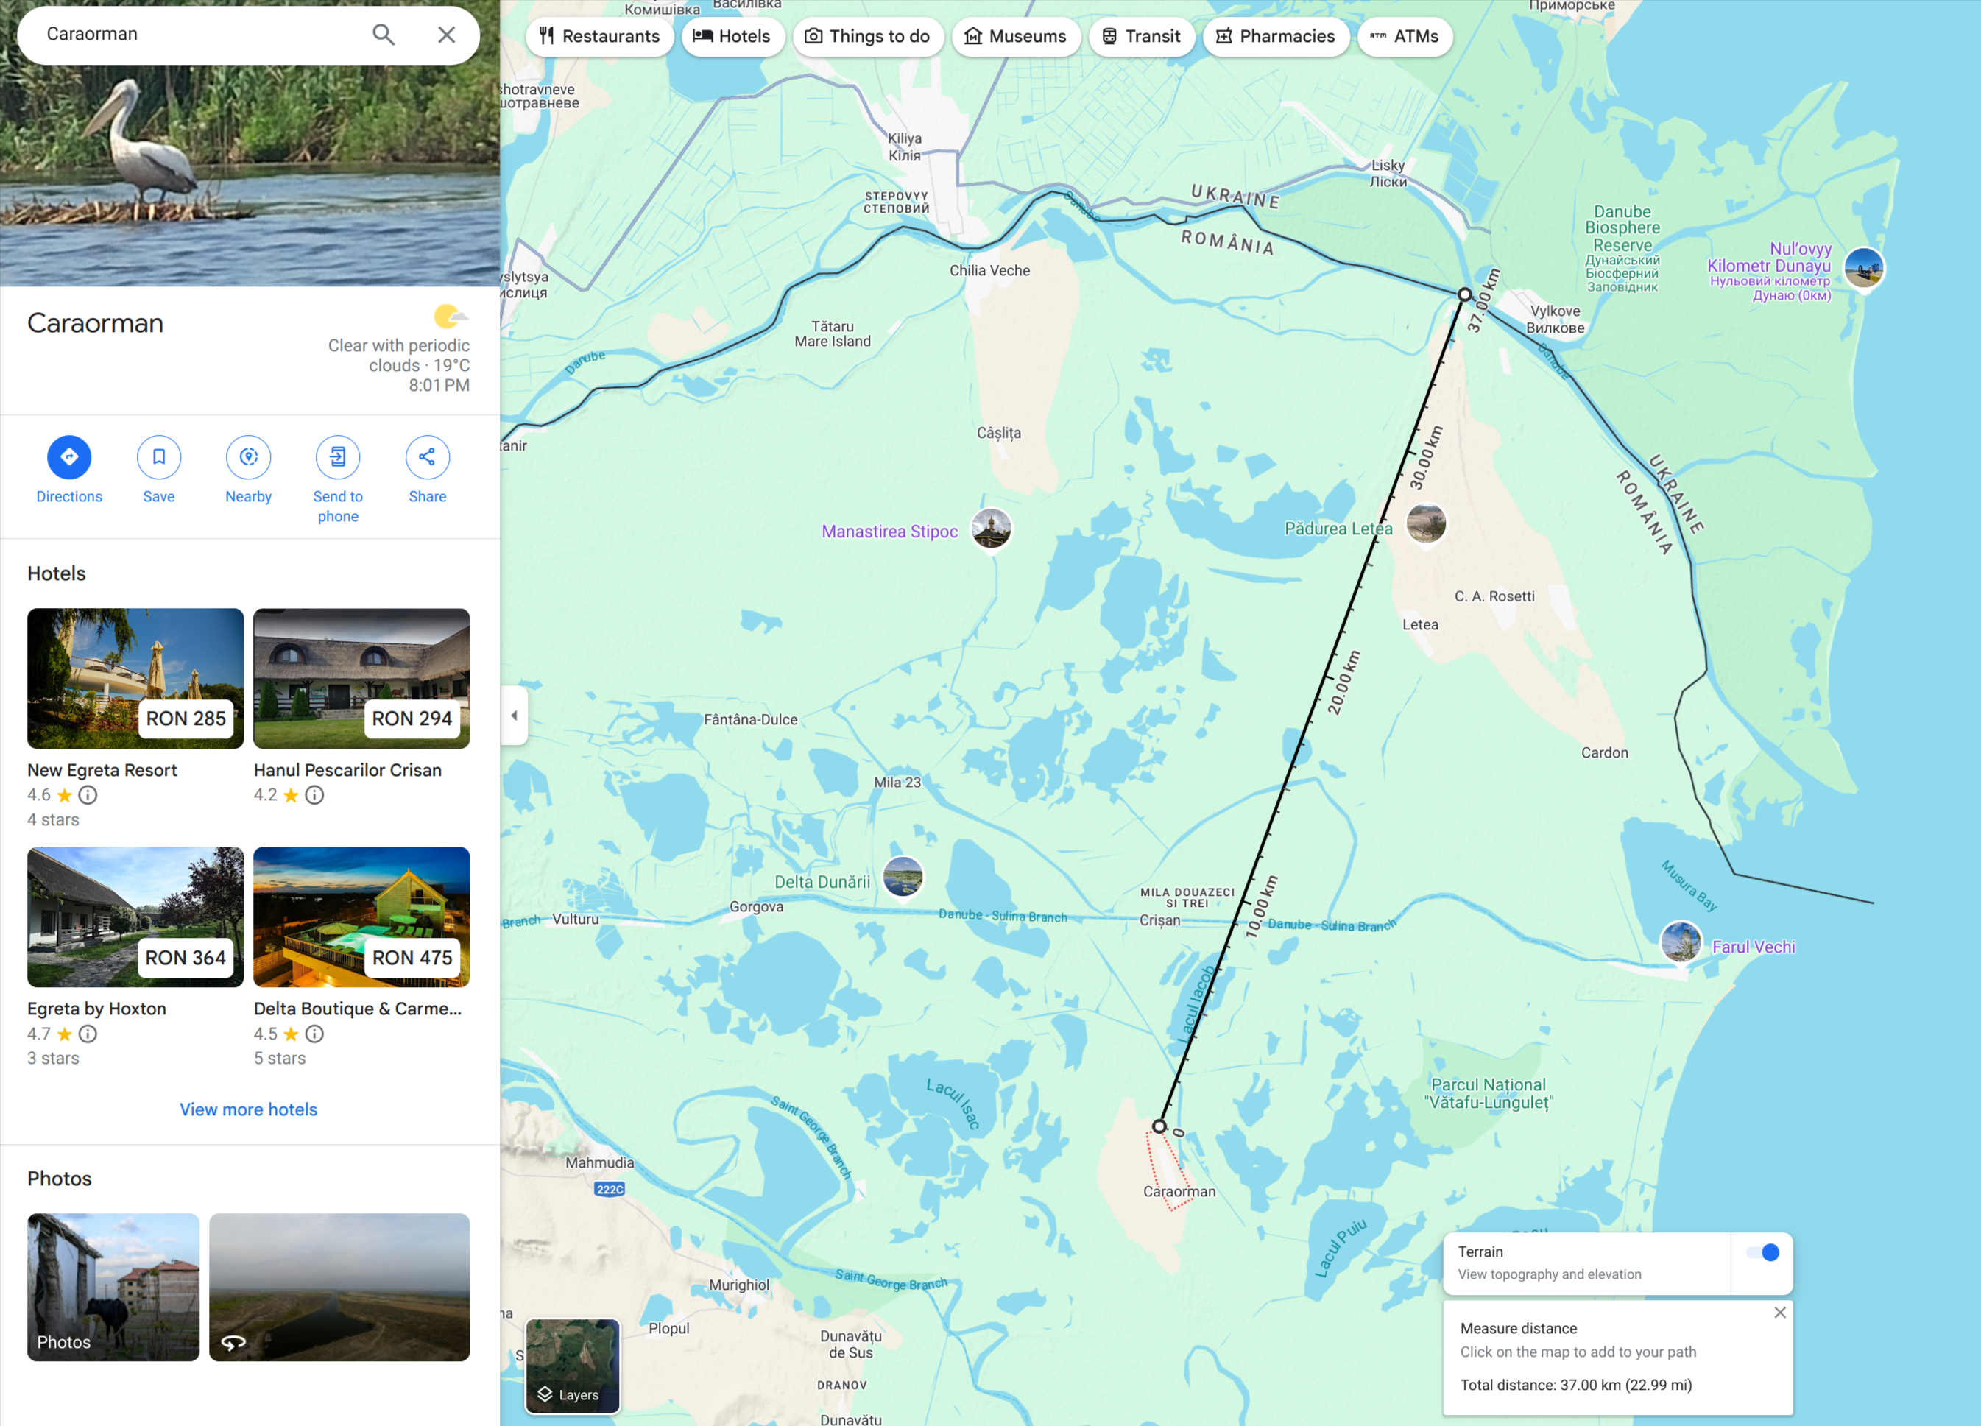1981x1426 pixels.
Task: Click the Padurea Letea photo marker
Action: (1425, 524)
